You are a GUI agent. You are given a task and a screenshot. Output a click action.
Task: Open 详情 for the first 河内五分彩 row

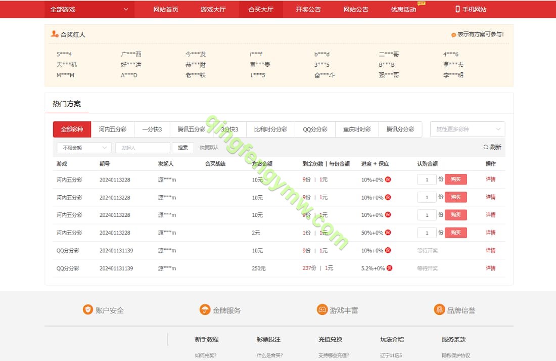490,179
